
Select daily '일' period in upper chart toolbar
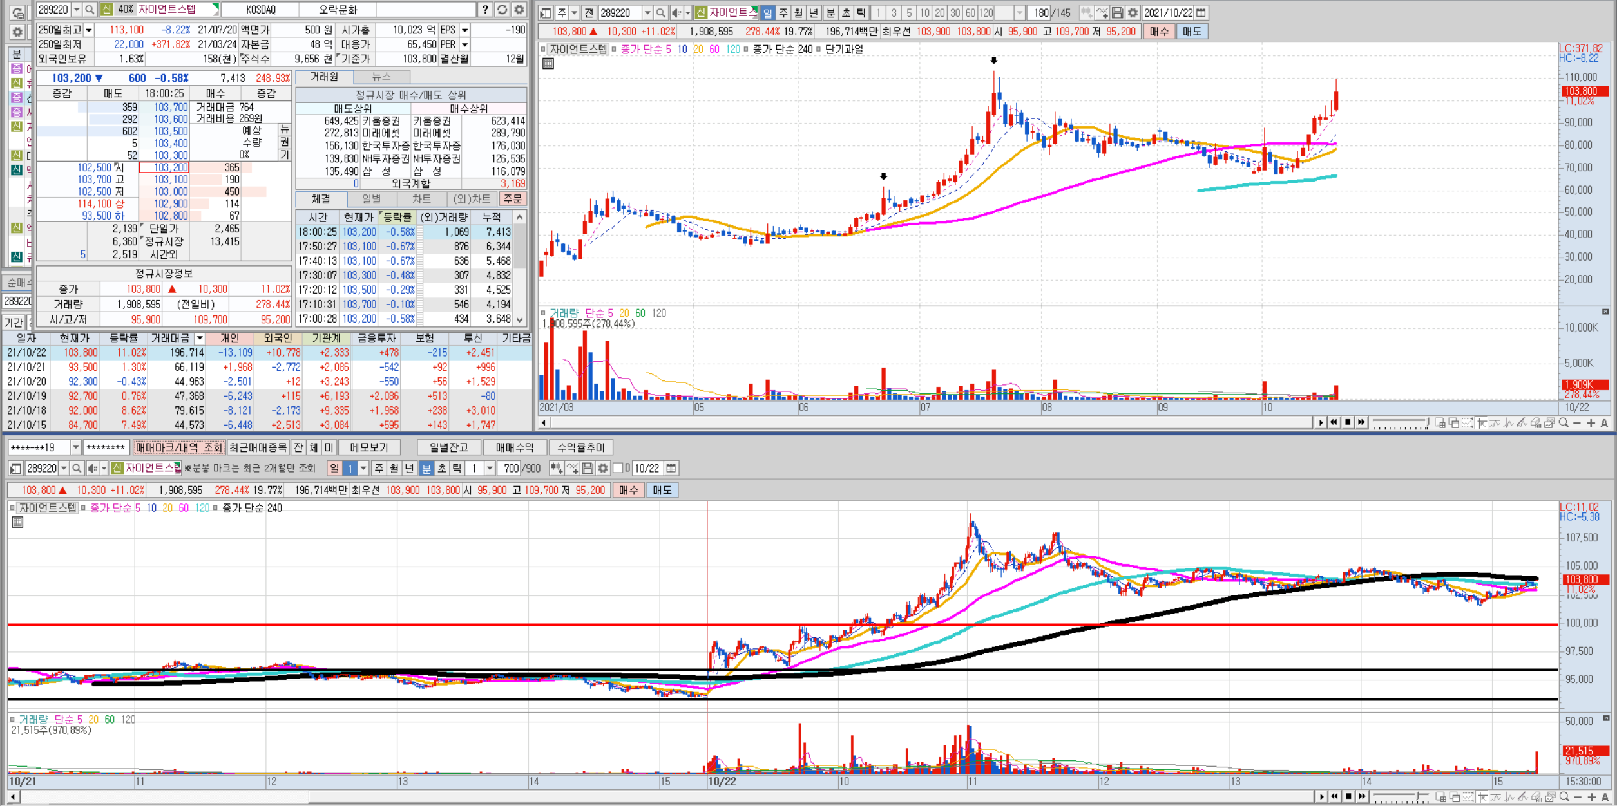(x=767, y=13)
